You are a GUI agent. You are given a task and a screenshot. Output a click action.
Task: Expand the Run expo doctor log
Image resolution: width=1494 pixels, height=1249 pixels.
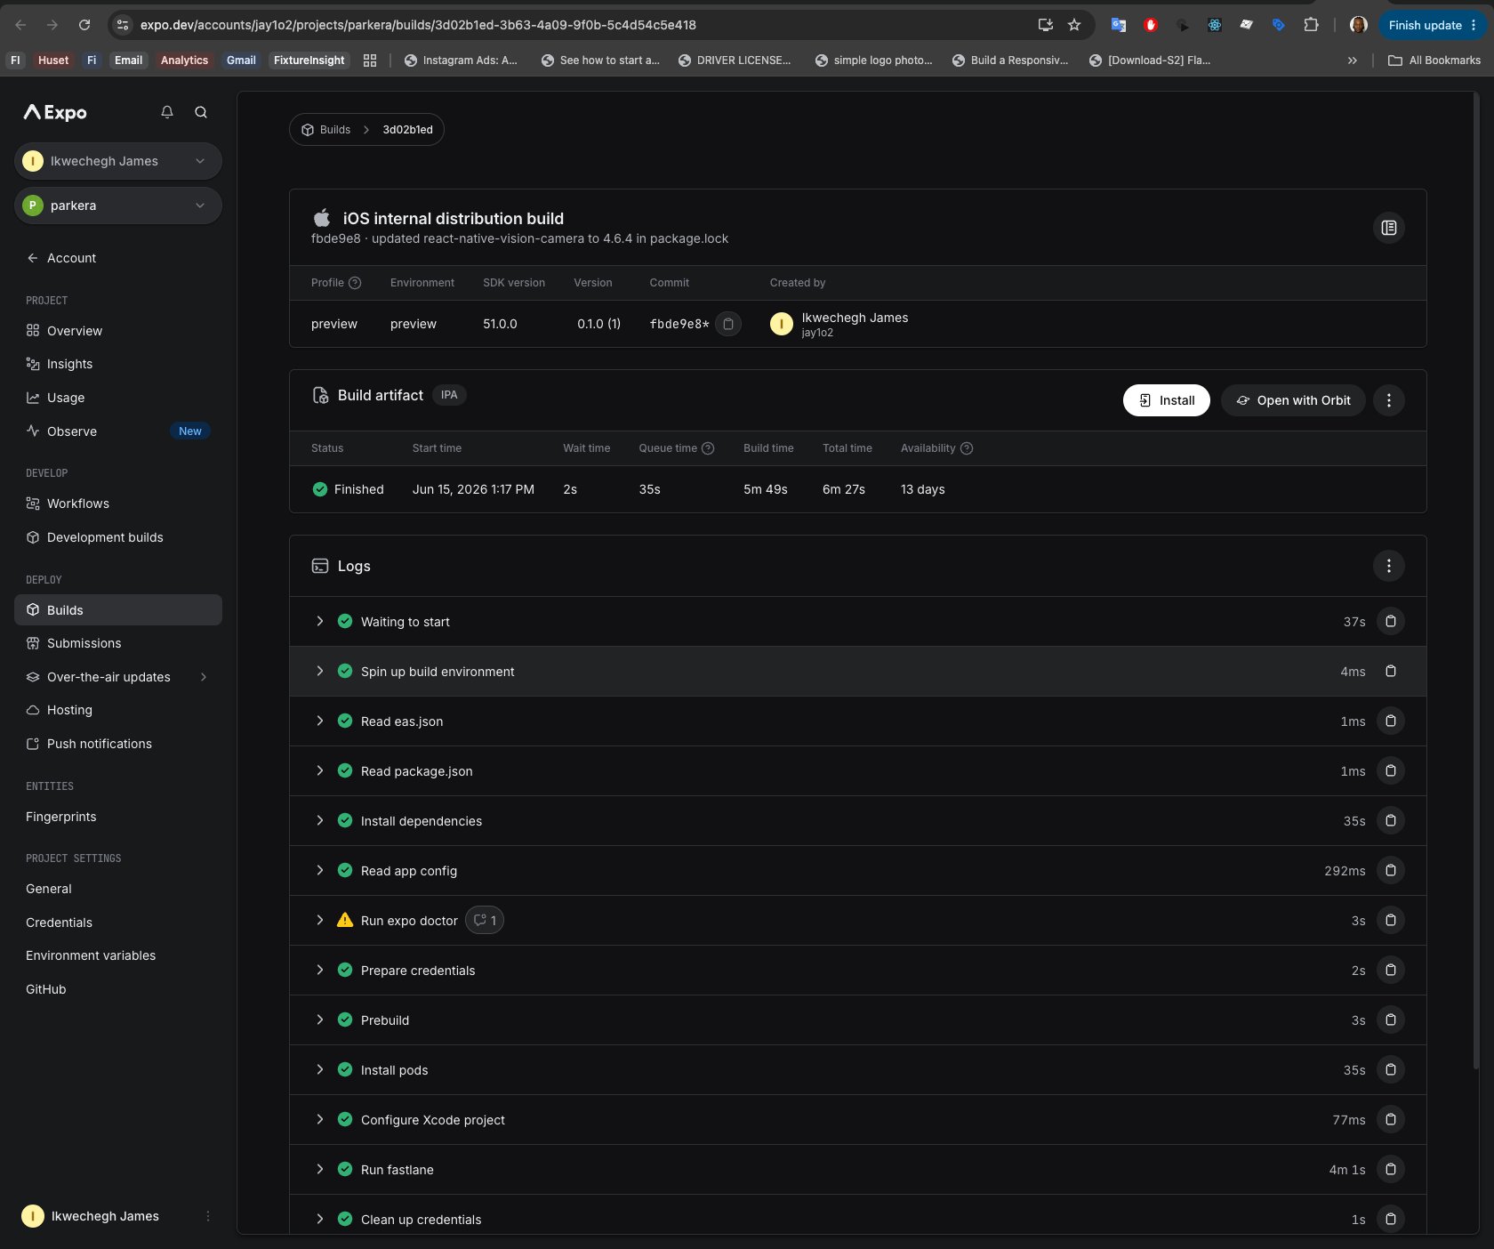point(320,921)
